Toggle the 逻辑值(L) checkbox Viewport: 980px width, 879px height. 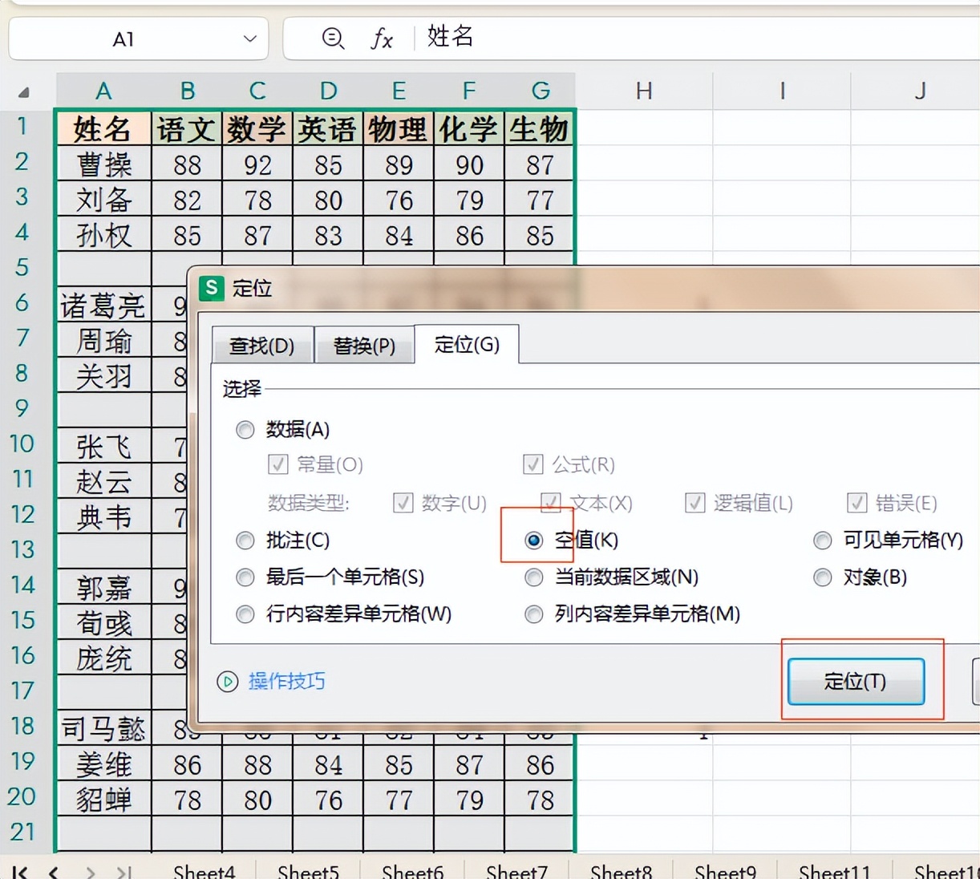(x=695, y=503)
